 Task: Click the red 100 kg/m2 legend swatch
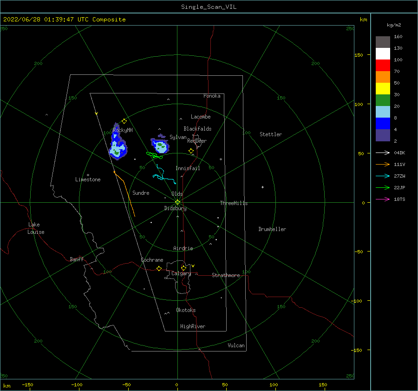click(x=383, y=66)
